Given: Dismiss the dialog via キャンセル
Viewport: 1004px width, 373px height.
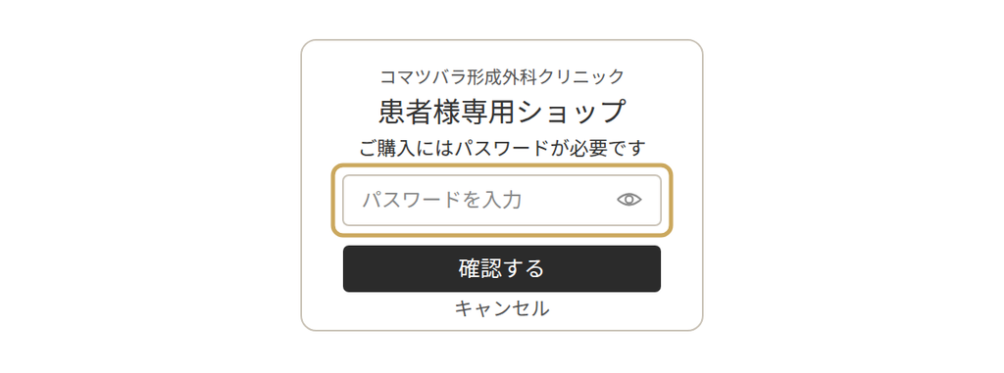Looking at the screenshot, I should click(x=501, y=308).
